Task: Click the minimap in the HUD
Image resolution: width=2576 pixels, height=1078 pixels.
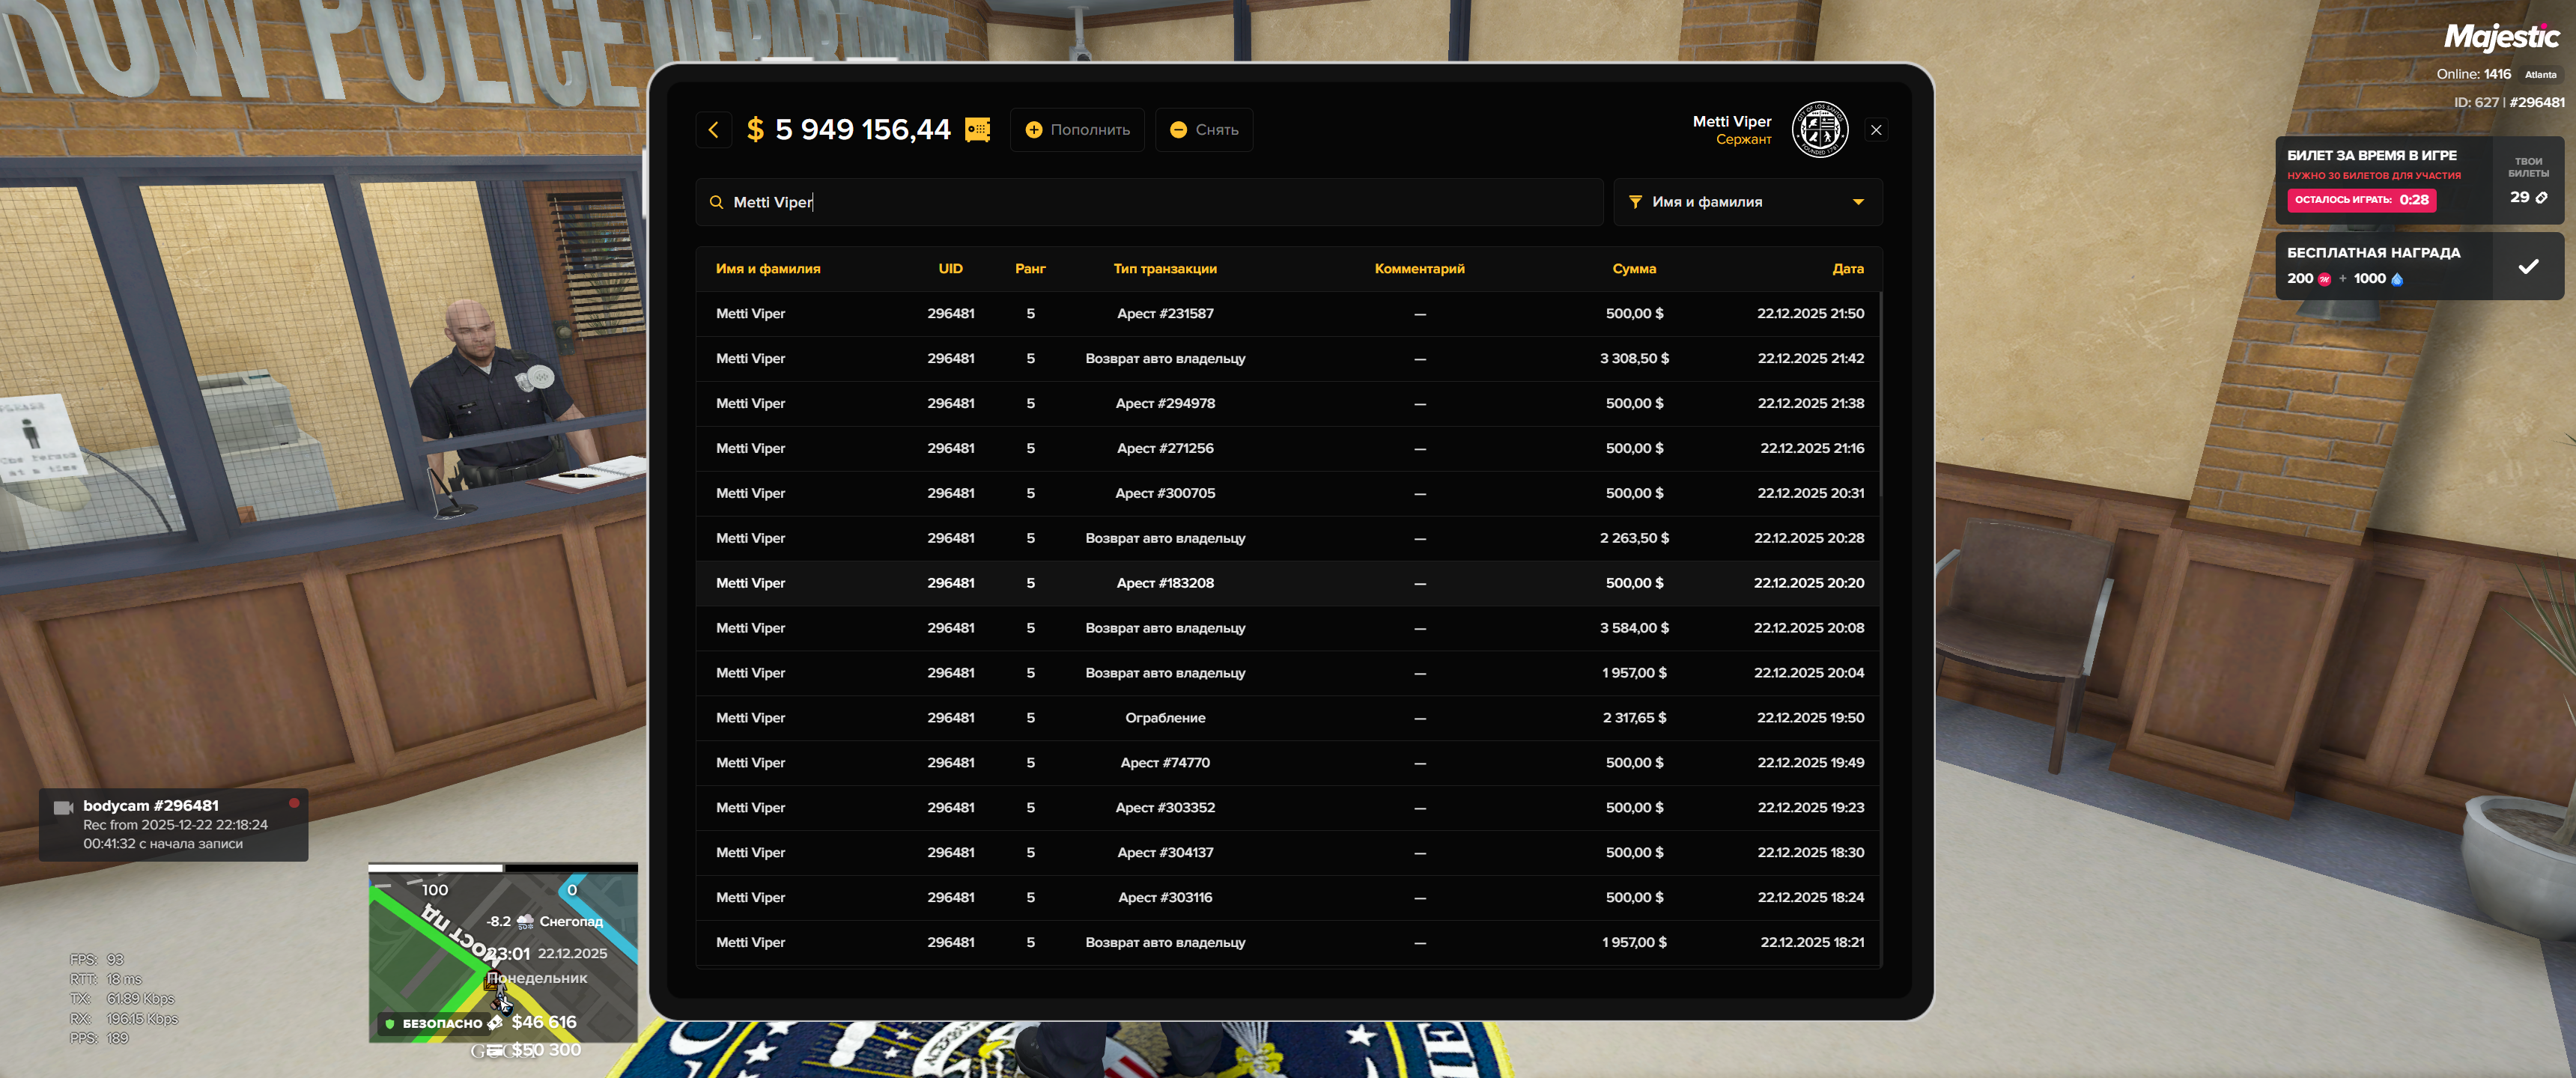Action: (503, 953)
